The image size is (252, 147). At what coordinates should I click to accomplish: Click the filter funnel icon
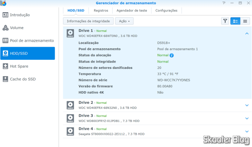(x=225, y=21)
